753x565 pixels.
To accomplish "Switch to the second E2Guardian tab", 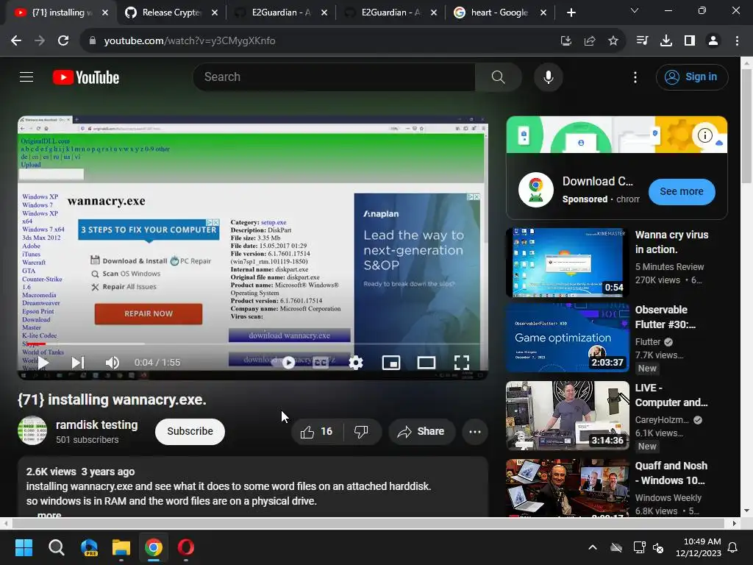I will (x=390, y=13).
